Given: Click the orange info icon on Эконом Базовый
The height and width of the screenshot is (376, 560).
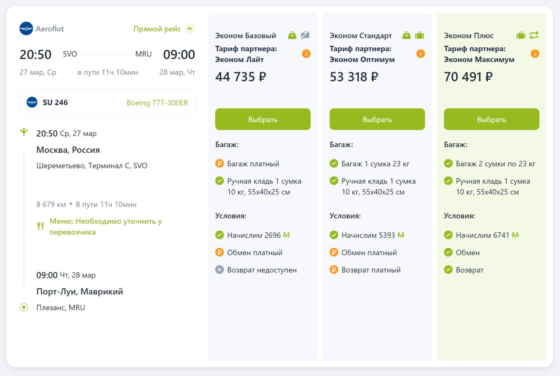Looking at the screenshot, I should click(306, 54).
